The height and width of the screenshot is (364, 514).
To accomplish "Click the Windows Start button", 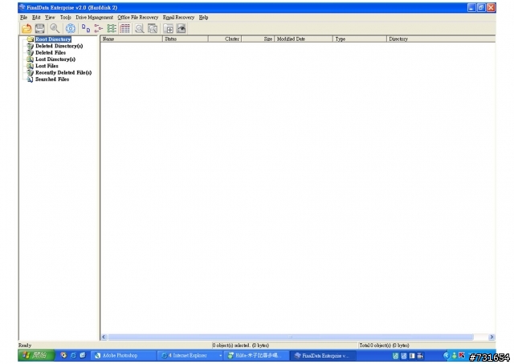I will point(36,355).
